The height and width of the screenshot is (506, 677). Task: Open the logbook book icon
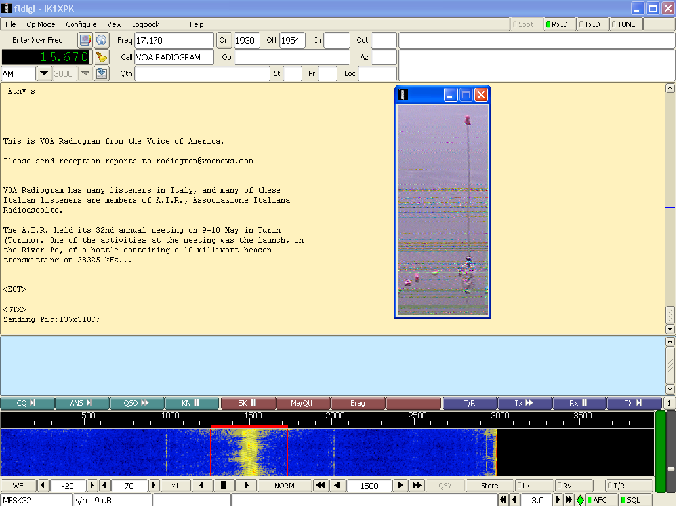(85, 41)
